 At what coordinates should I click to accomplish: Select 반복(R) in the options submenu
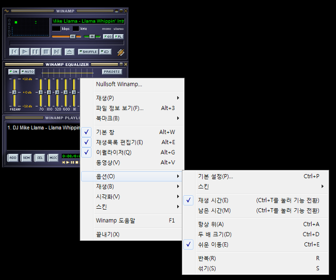click(256, 258)
